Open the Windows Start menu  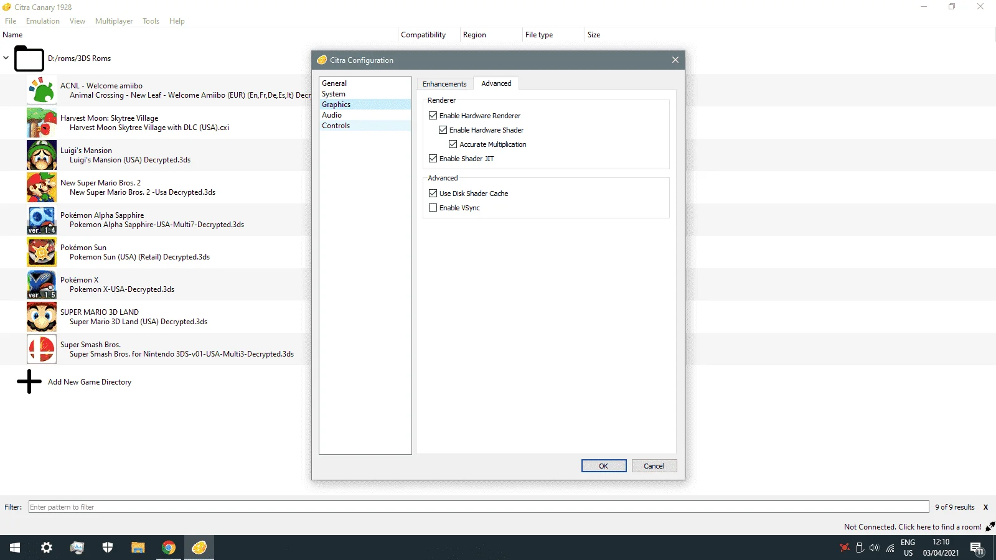point(15,548)
